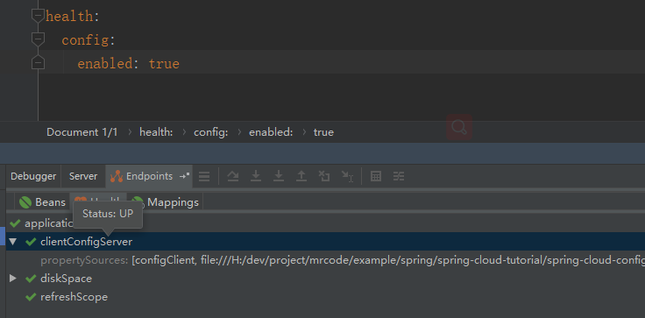Screen dimensions: 645x318
Task: Click the pin icon on Endpoints tab
Action: [x=184, y=176]
